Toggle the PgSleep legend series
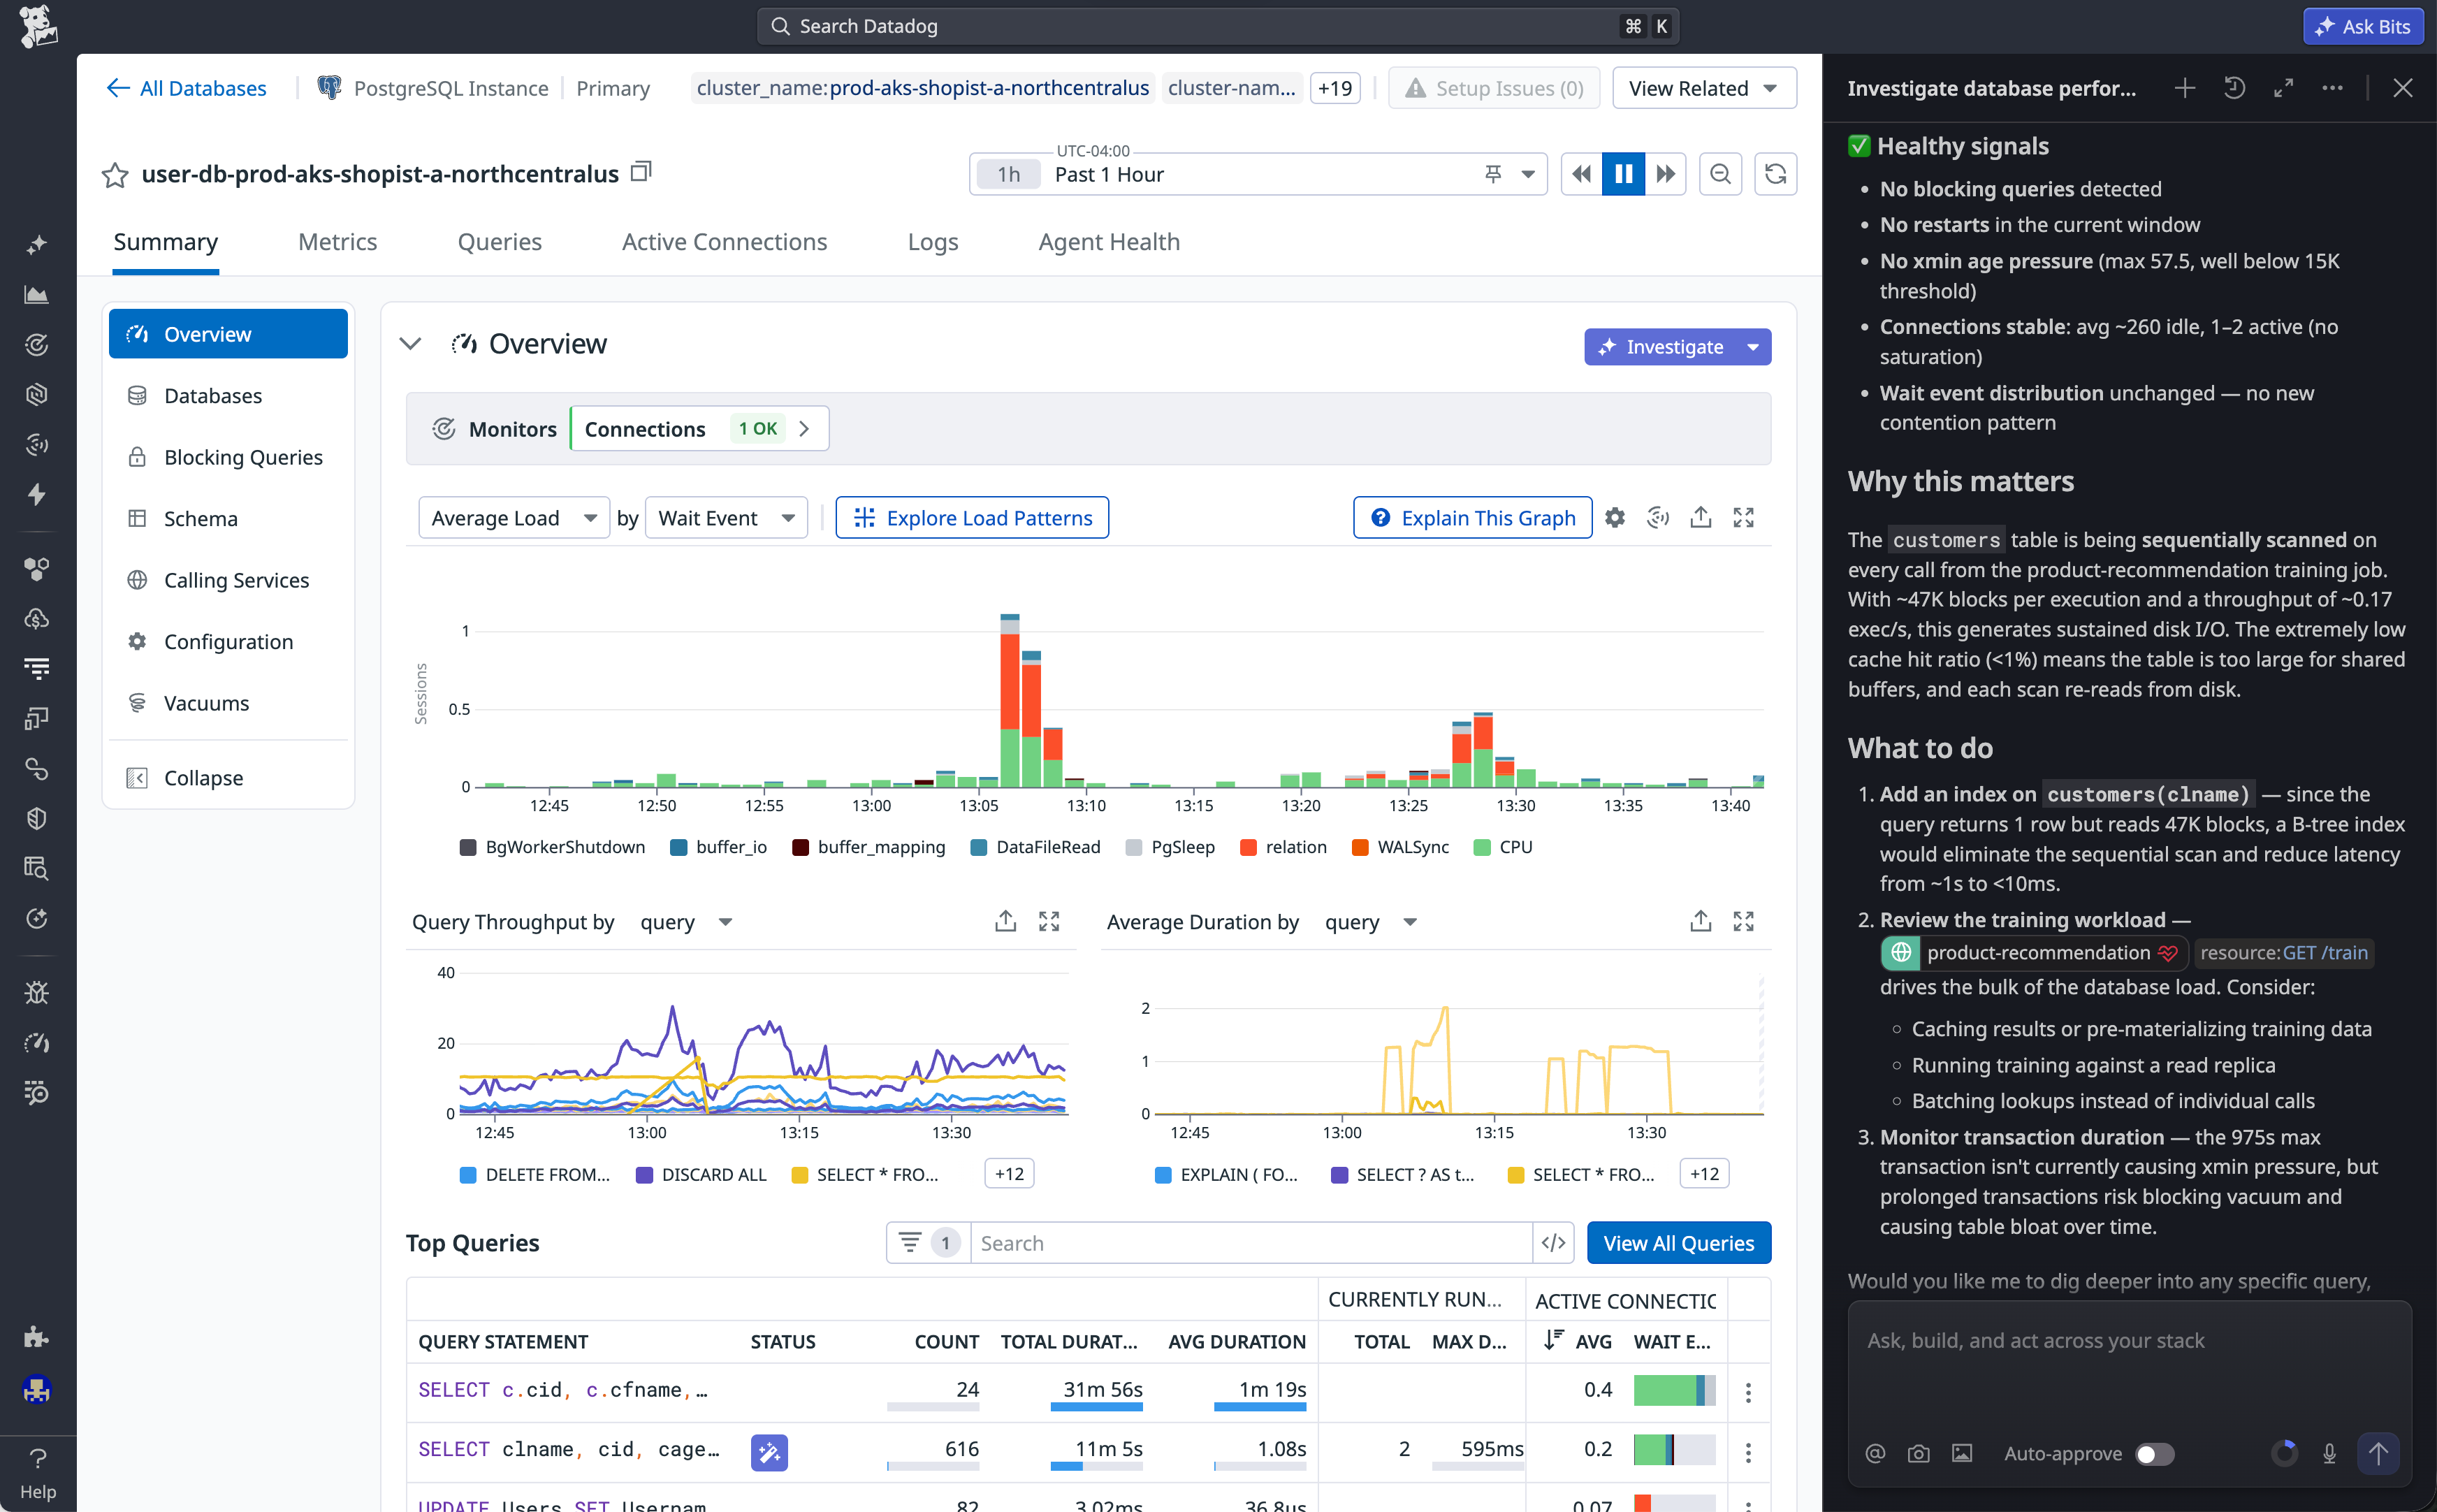 (1170, 847)
